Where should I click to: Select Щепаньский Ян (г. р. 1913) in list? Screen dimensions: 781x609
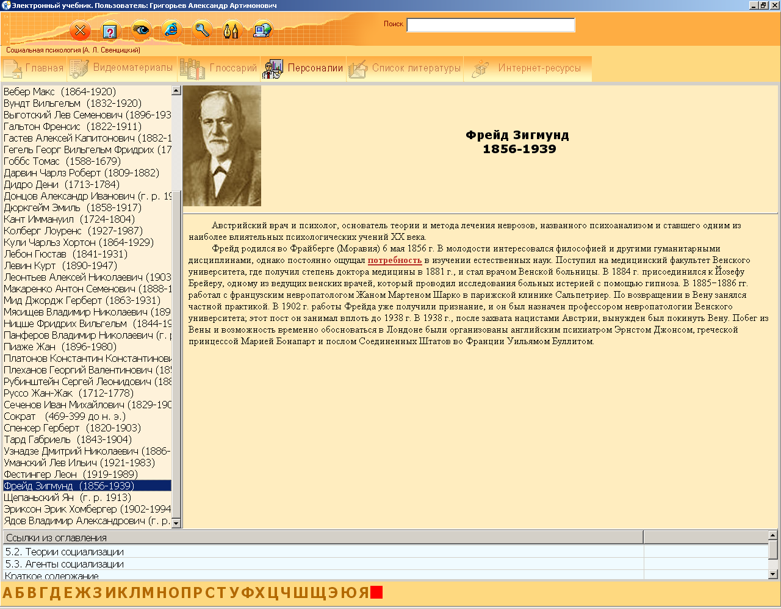pyautogui.click(x=87, y=497)
